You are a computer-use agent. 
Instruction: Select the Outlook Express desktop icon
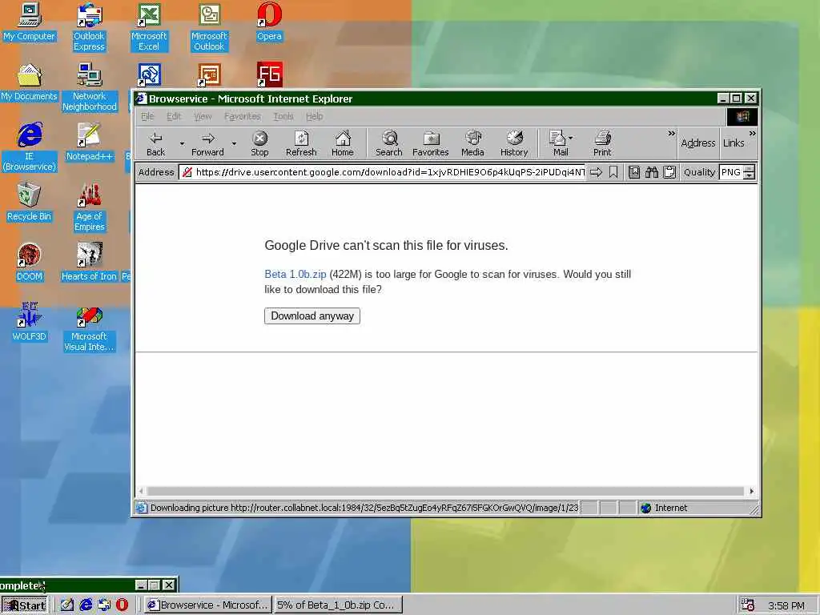(89, 27)
